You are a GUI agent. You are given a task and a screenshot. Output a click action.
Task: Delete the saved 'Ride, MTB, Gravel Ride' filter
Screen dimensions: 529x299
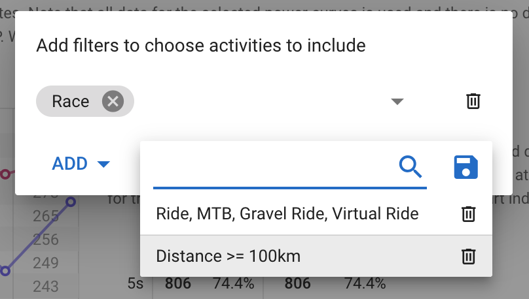468,214
